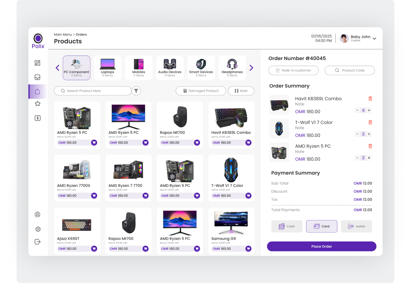Remove AMD Ryzen 5 PC from order summary
411x286 pixels.
pyautogui.click(x=370, y=146)
